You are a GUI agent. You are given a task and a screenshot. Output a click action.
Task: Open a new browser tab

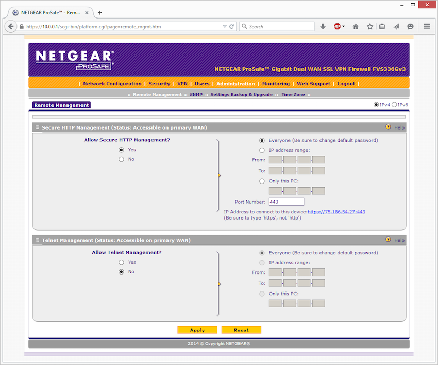coord(100,12)
